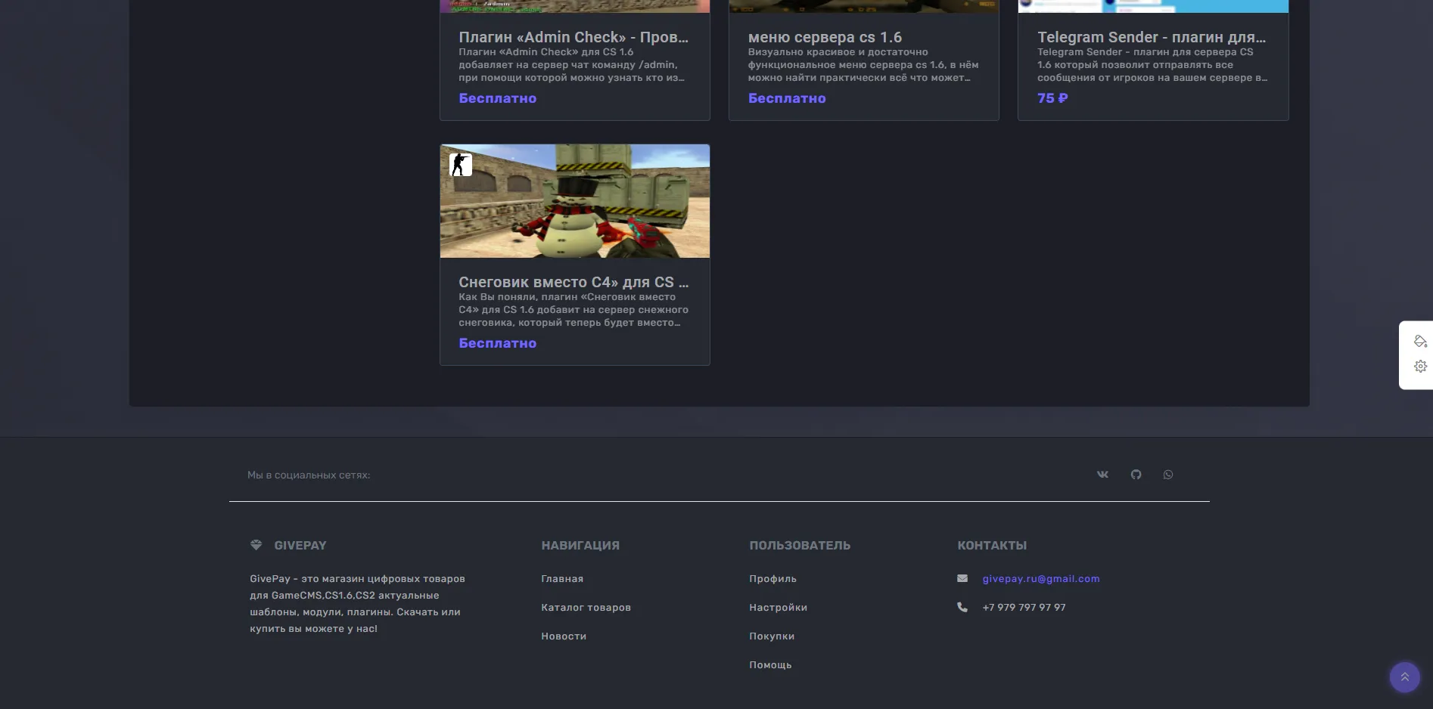Screen dimensions: 1433x709
Task: Open the «Снеговик вместо C4» product title
Action: point(573,282)
